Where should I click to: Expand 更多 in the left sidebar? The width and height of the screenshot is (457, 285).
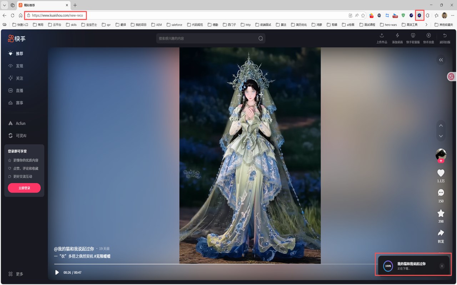pyautogui.click(x=16, y=274)
